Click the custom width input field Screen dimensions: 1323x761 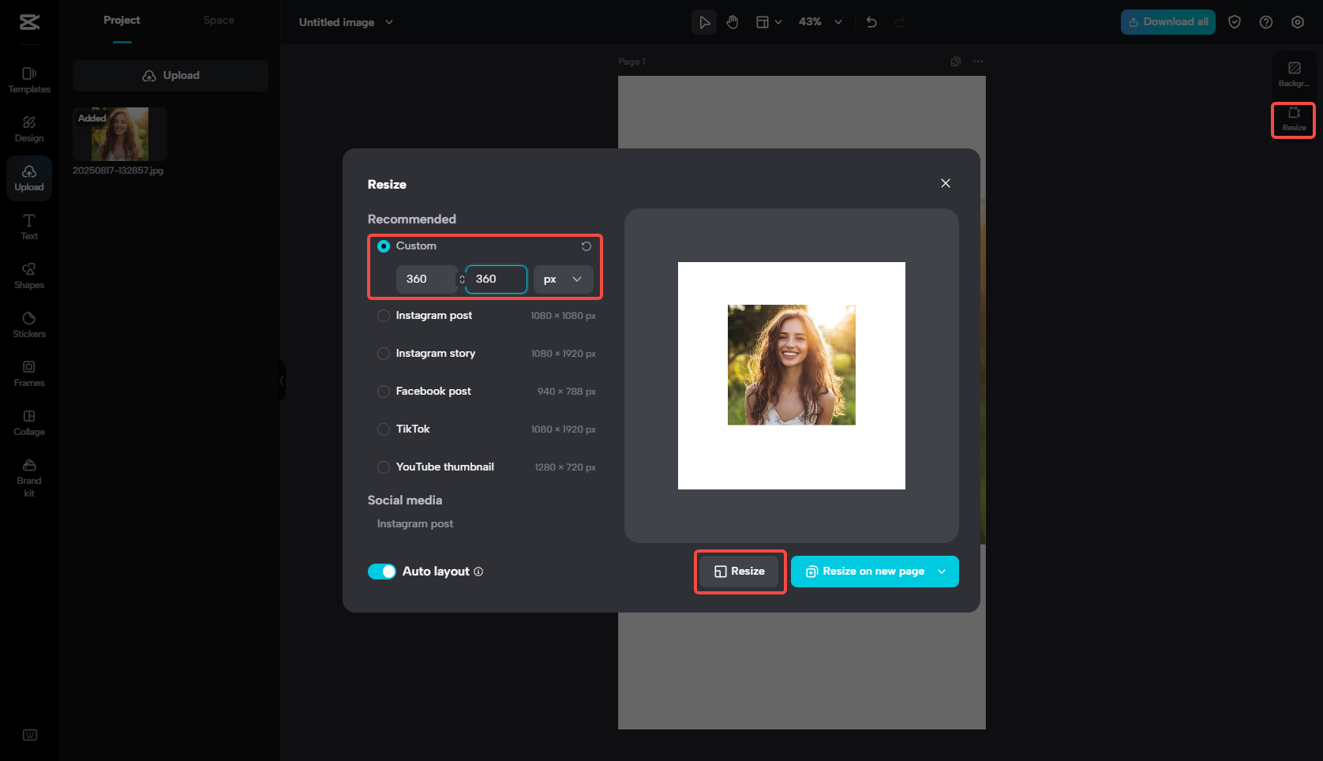[425, 279]
